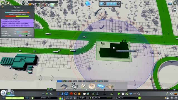Toggle letter D button
The width and height of the screenshot is (178, 100).
point(112,4)
